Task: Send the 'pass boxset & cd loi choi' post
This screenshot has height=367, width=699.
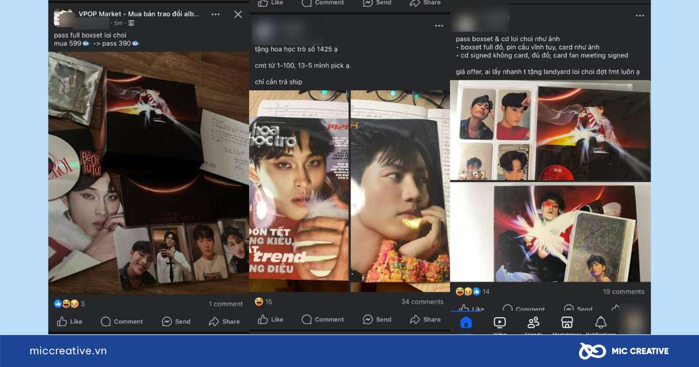Action: 578,308
